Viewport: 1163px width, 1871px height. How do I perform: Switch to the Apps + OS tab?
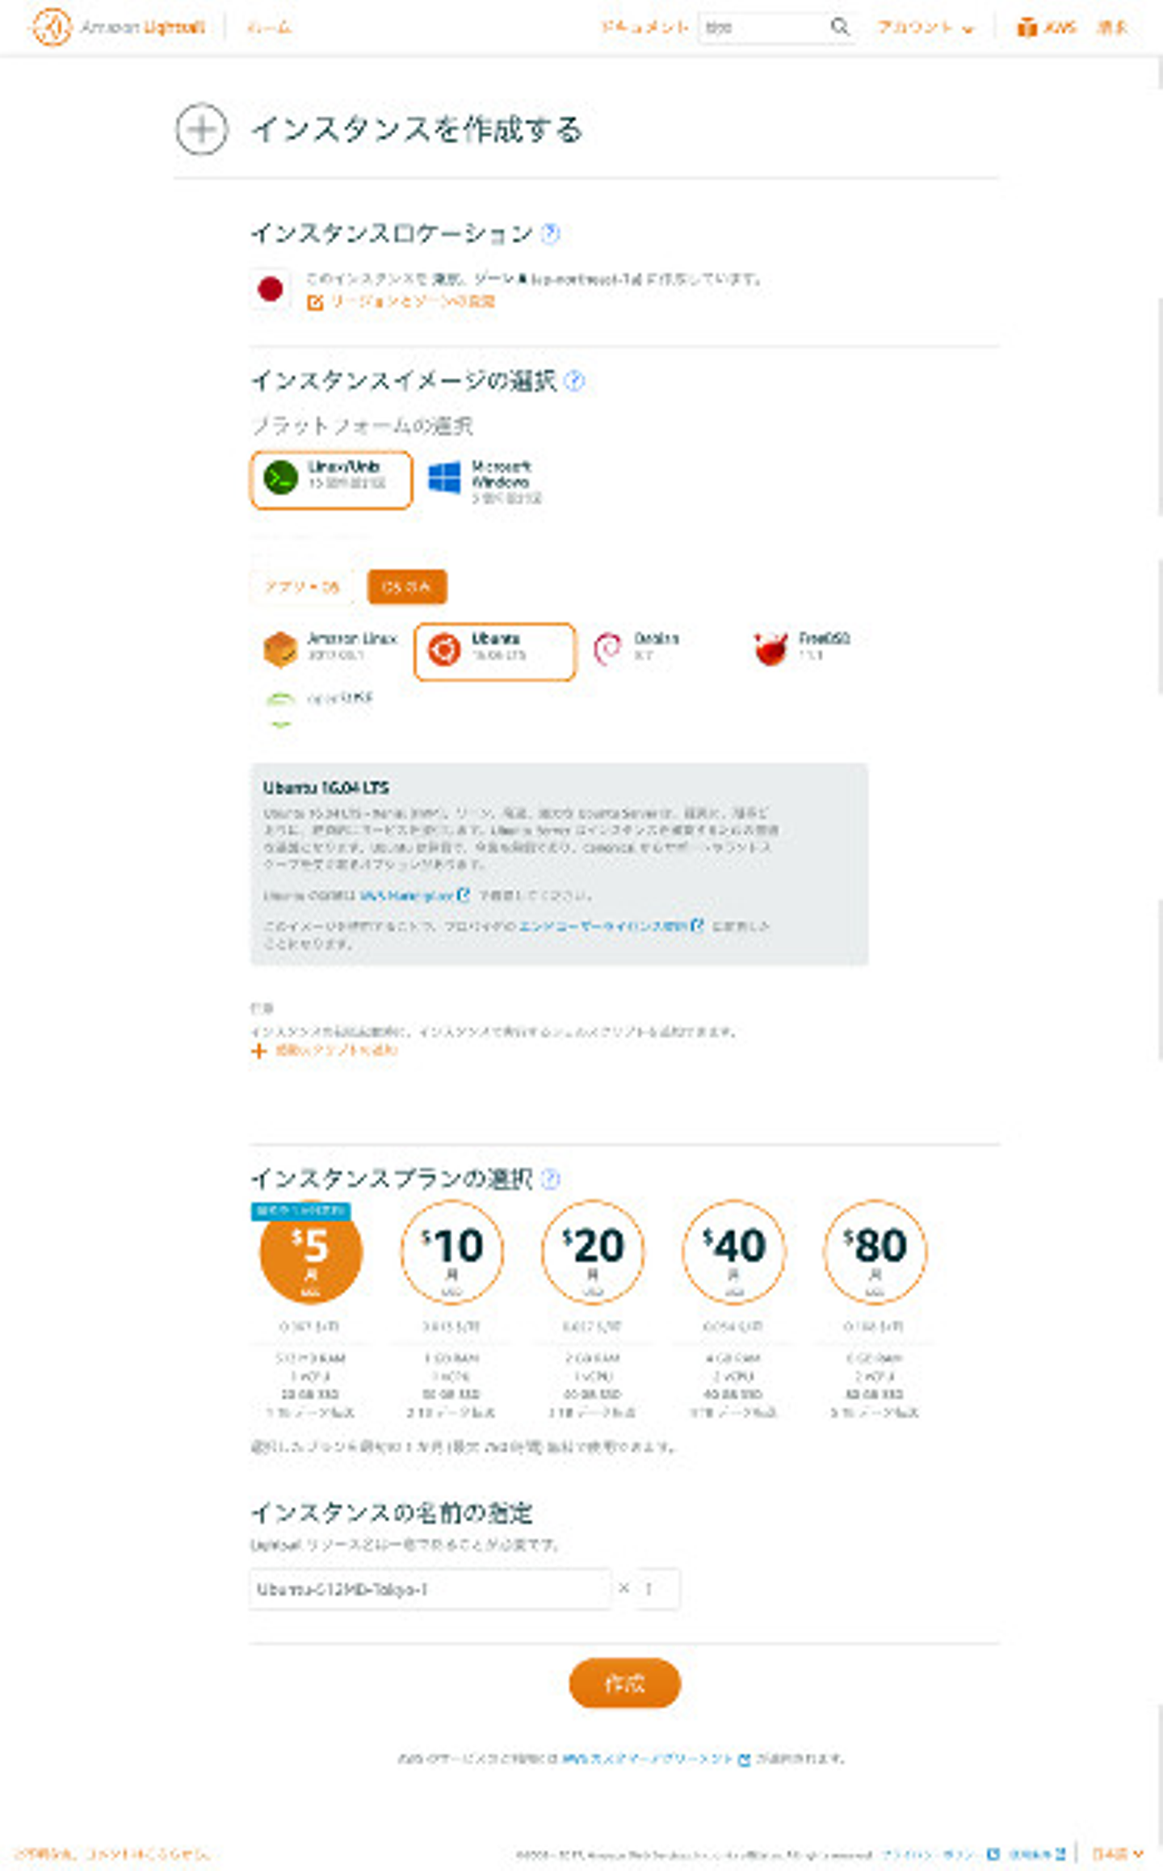[302, 587]
